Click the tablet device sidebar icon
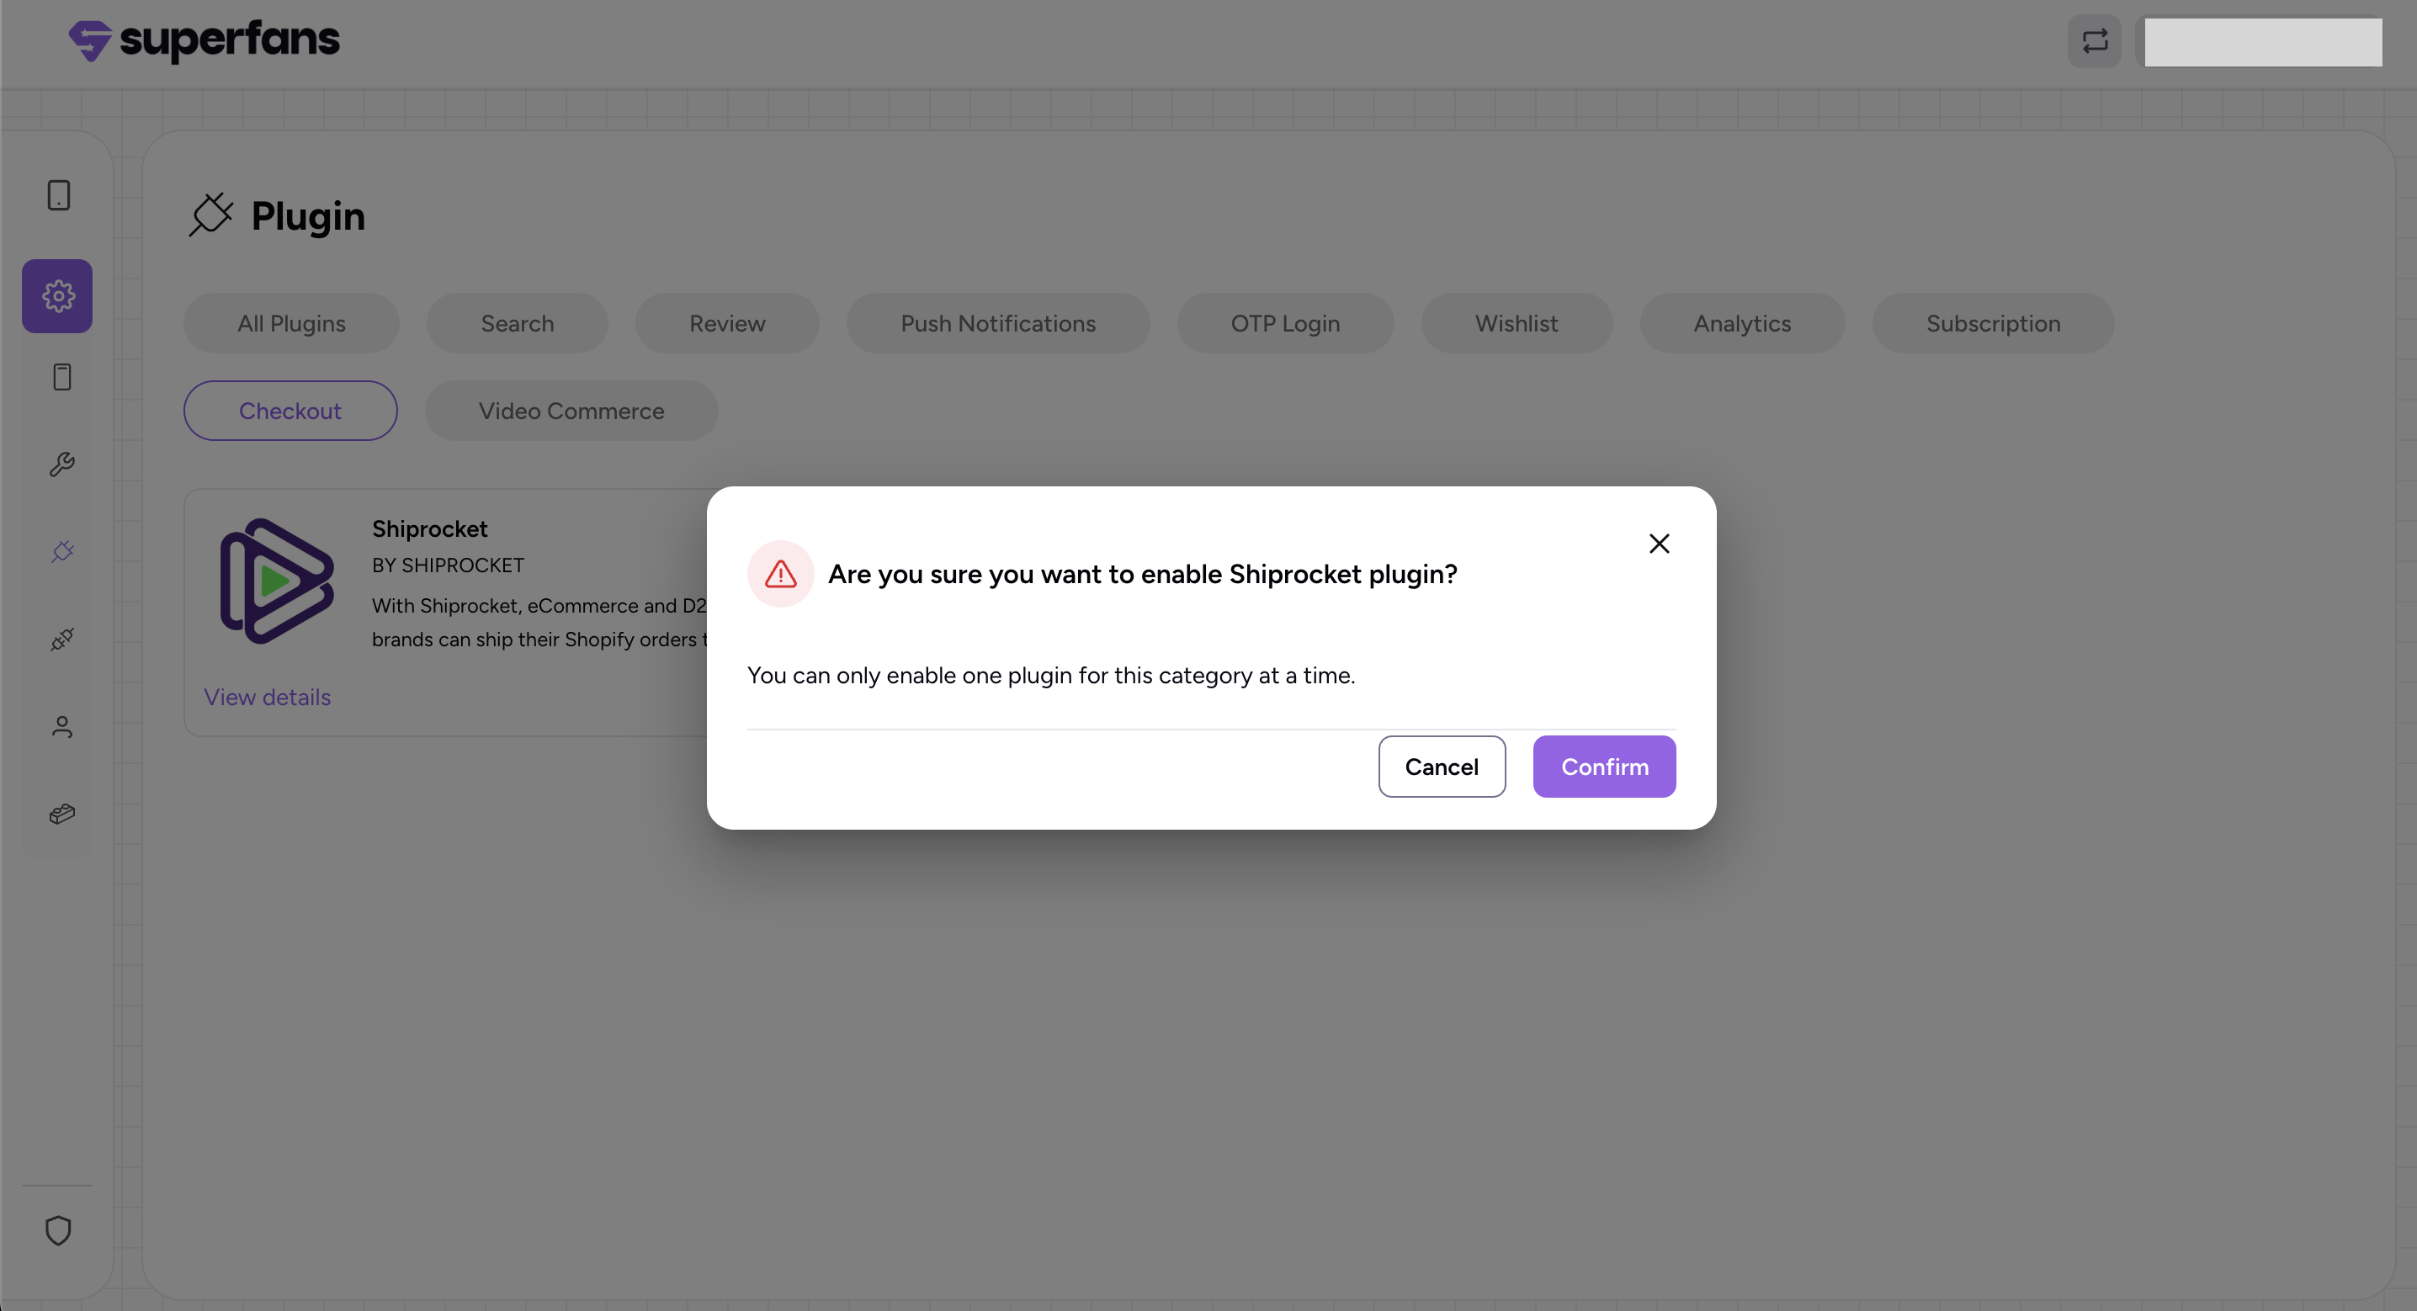2417x1311 pixels. tap(58, 195)
